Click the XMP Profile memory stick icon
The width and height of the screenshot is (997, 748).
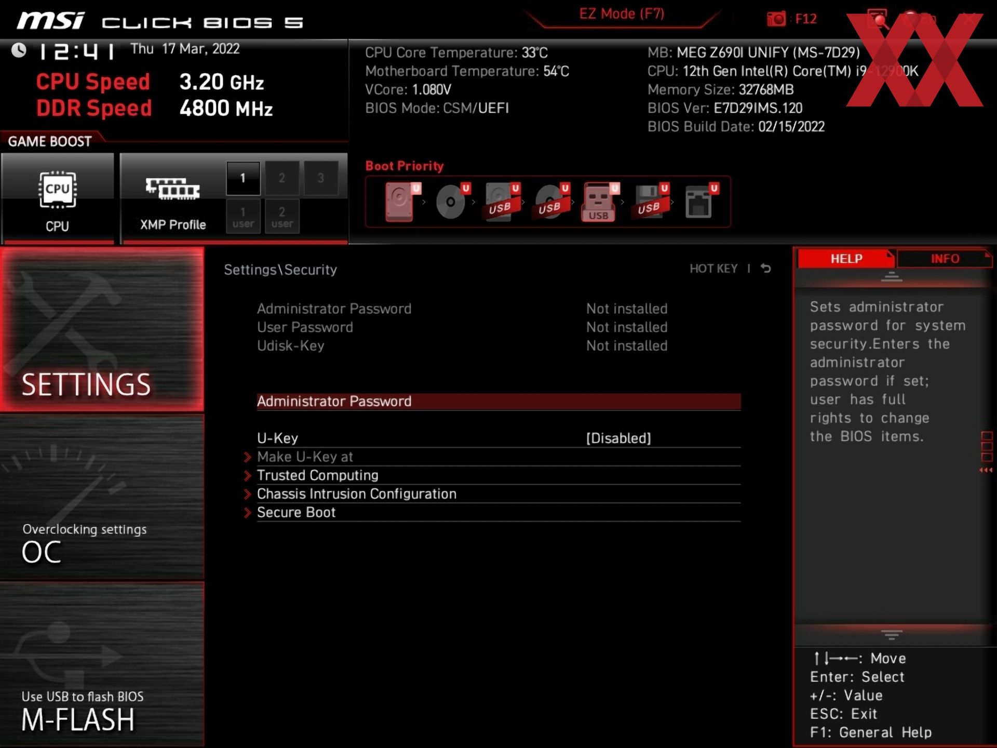point(172,188)
